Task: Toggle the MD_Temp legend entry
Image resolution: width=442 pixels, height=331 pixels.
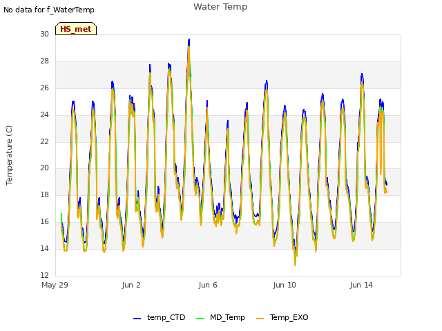Action: pos(220,317)
